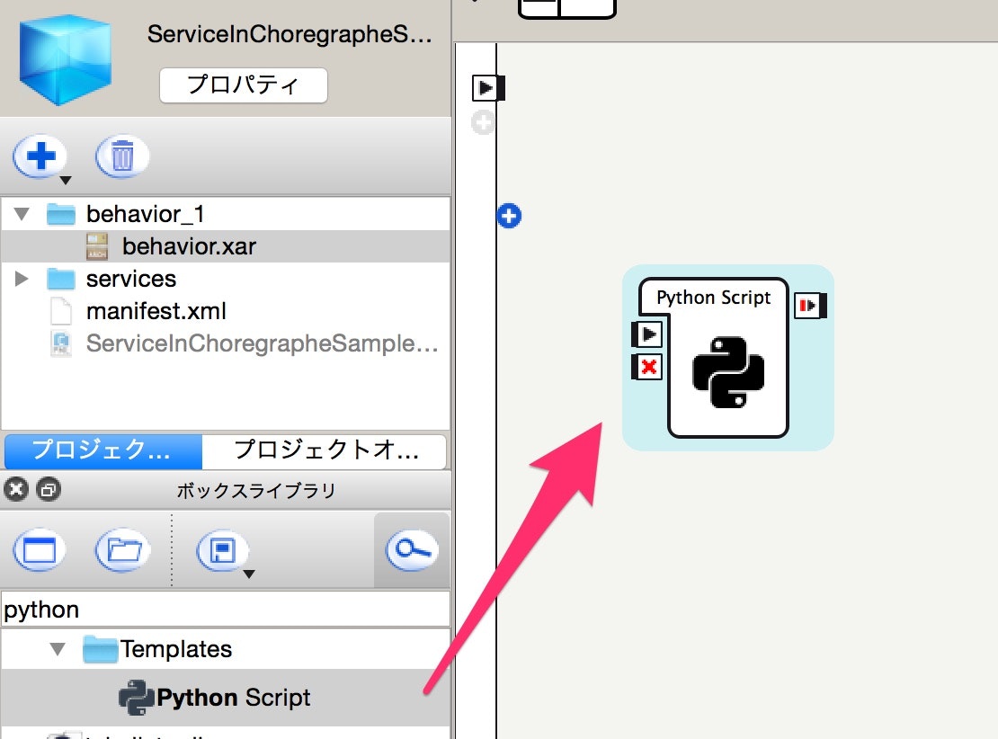
Task: Select behavior.xar file
Action: click(x=226, y=246)
